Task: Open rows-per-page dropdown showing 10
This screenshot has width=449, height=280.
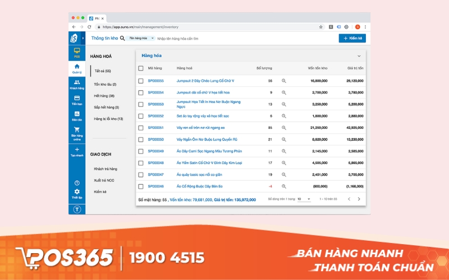Action: point(304,199)
